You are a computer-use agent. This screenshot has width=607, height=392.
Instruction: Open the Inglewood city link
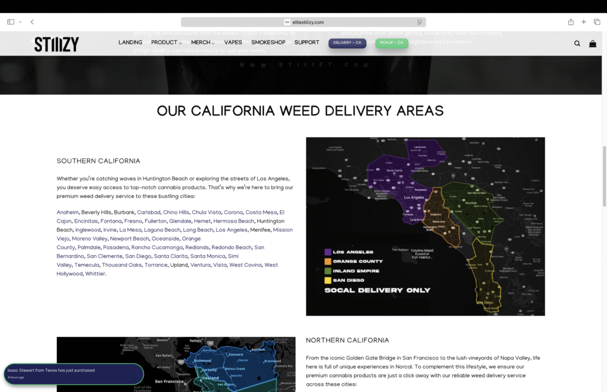[88, 230]
